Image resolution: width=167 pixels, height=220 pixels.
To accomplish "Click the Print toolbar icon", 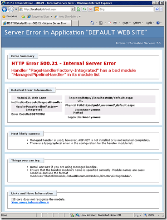I will pos(115,23).
